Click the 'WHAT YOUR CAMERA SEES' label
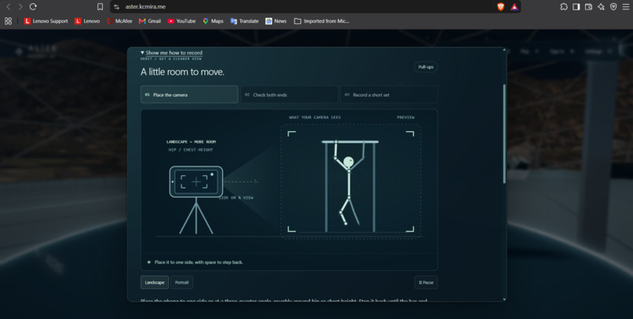This screenshot has width=633, height=319. pos(315,117)
